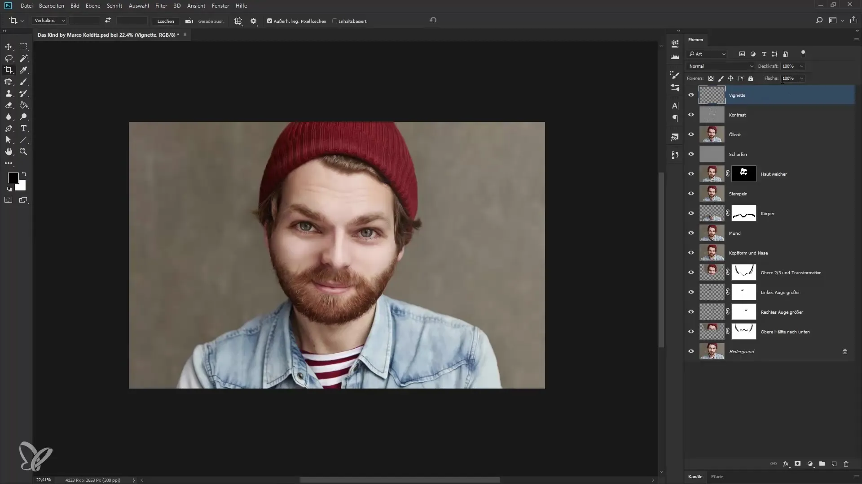Select the Move tool
The height and width of the screenshot is (484, 862).
click(9, 47)
